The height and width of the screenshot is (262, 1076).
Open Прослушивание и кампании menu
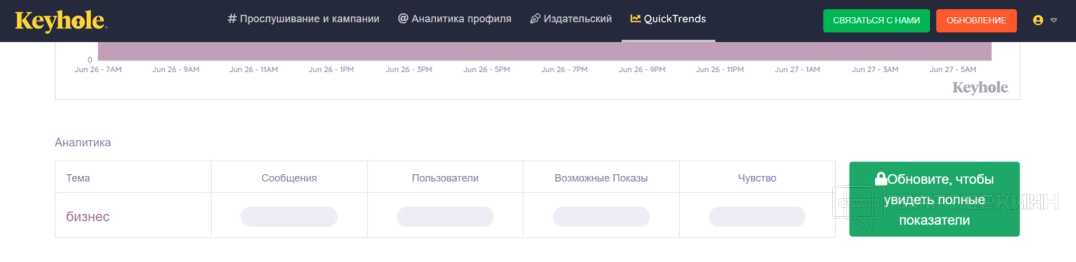click(x=309, y=19)
